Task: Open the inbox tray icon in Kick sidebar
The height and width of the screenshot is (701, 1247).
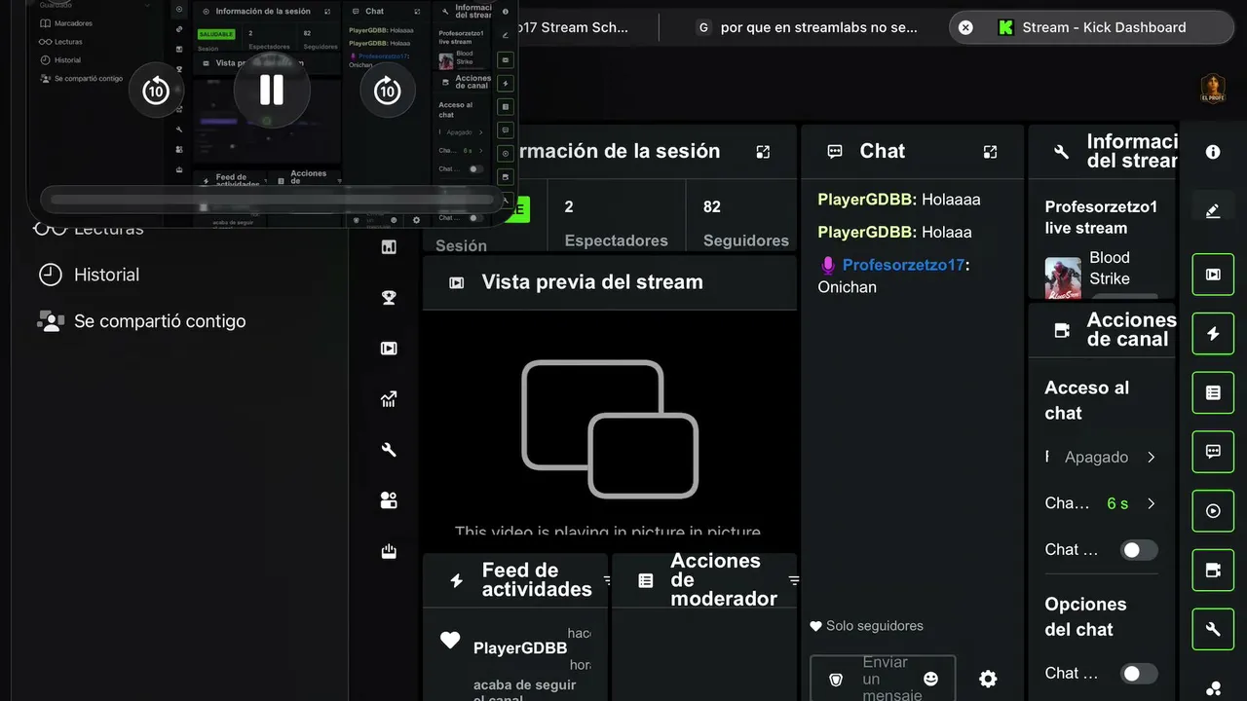Action: (389, 552)
